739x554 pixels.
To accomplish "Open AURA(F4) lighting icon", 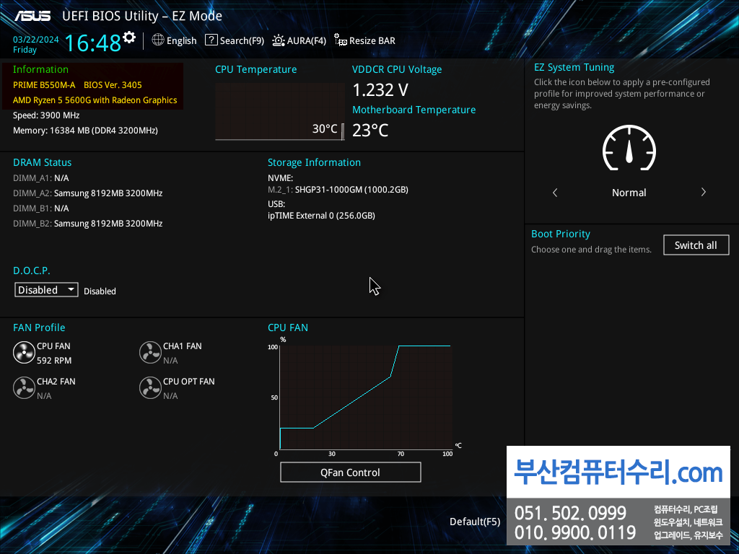I will 279,40.
